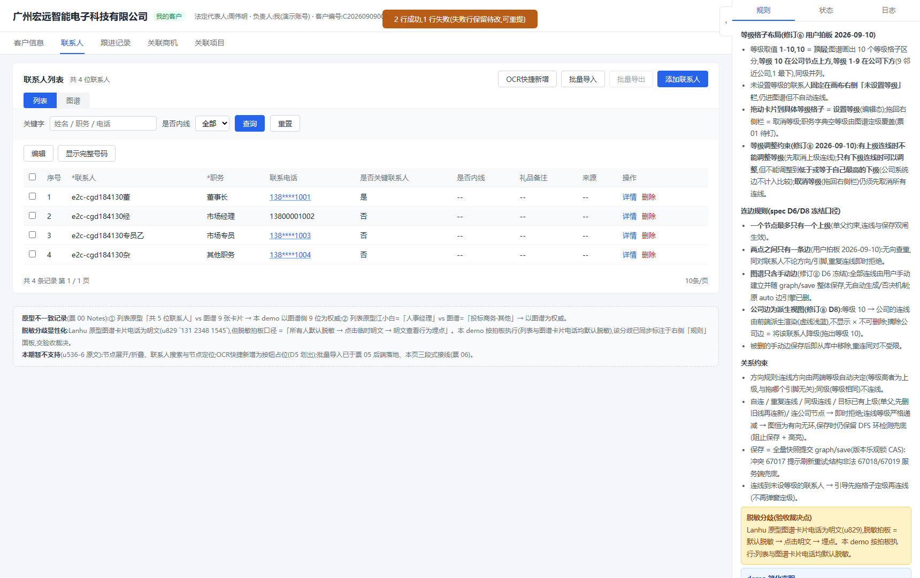The width and height of the screenshot is (920, 578).
Task: Click OCR快捷新增 button
Action: click(x=527, y=79)
